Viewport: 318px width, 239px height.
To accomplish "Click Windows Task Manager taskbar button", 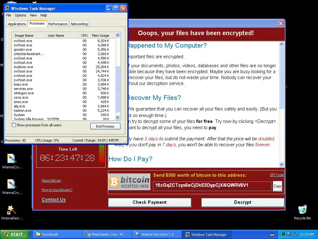I will click(207, 234).
